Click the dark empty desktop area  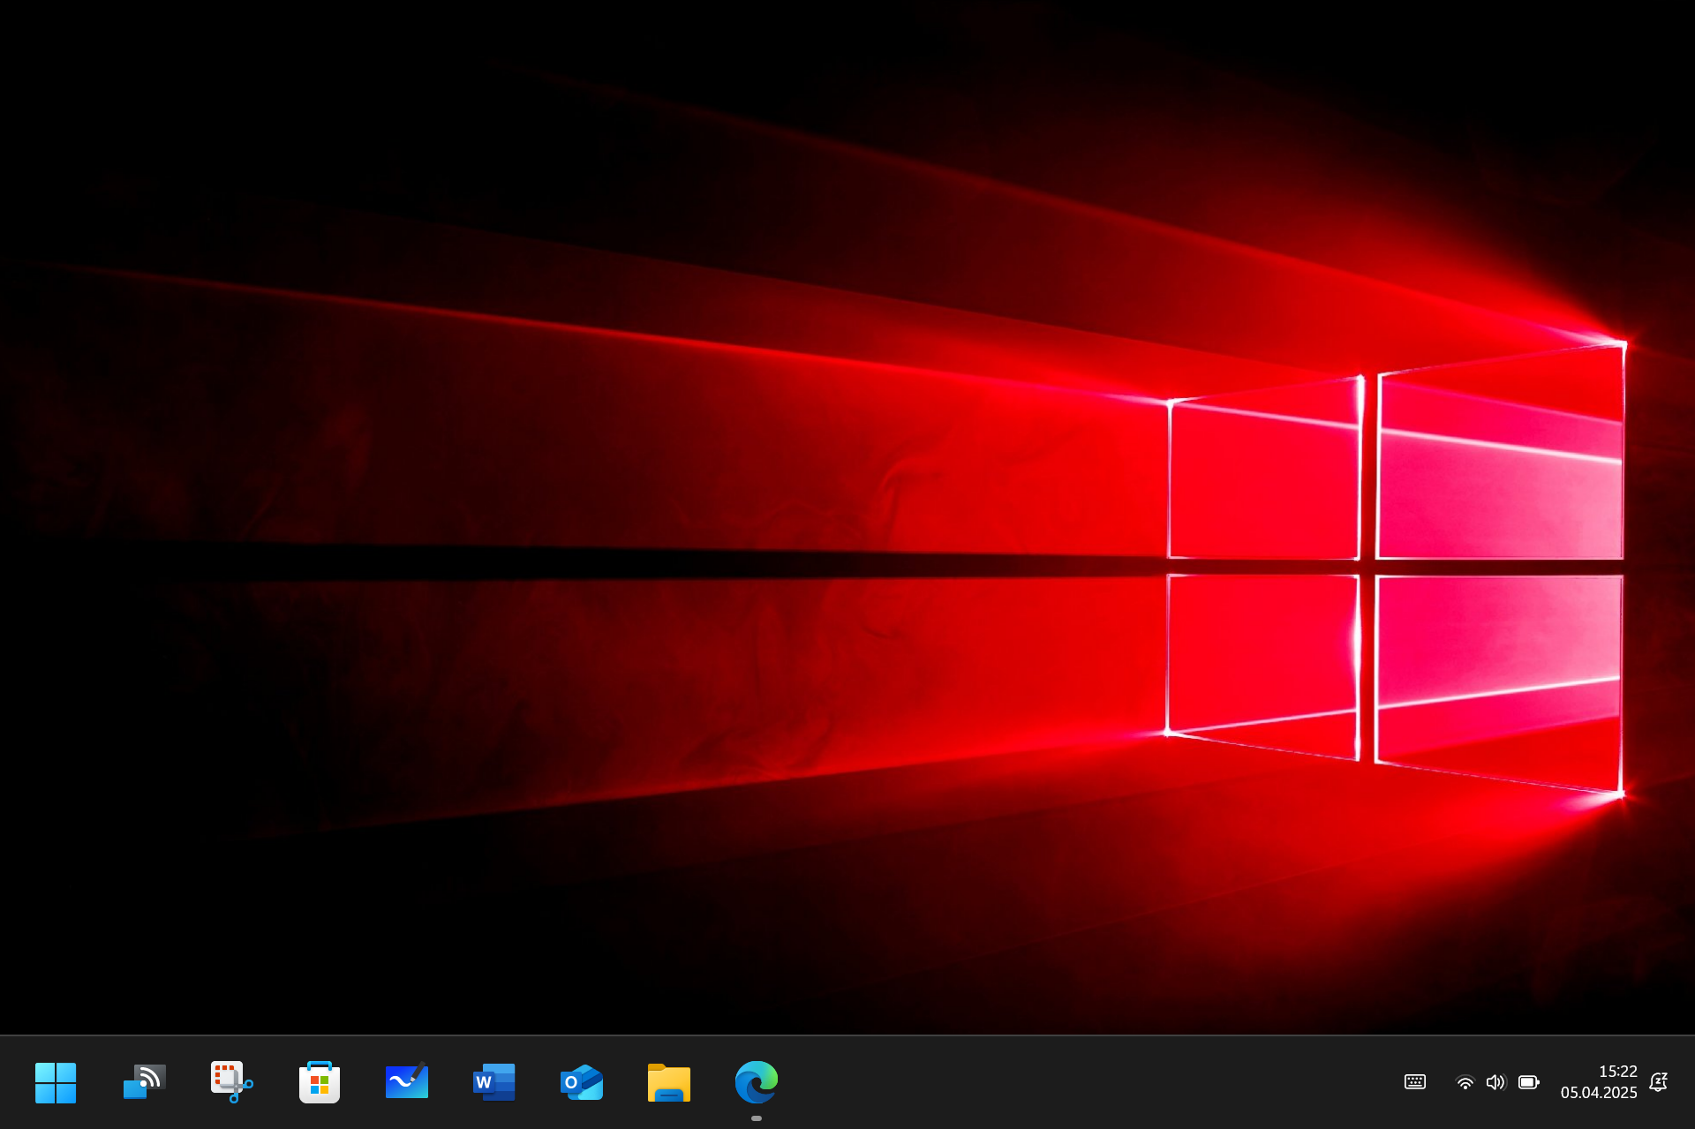pyautogui.click(x=265, y=106)
